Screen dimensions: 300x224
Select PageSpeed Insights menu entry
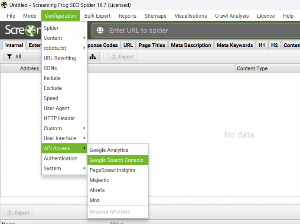[112, 170]
